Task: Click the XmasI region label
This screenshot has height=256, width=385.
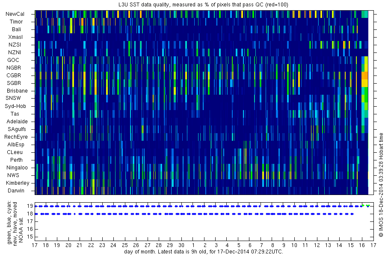Action: (x=15, y=37)
